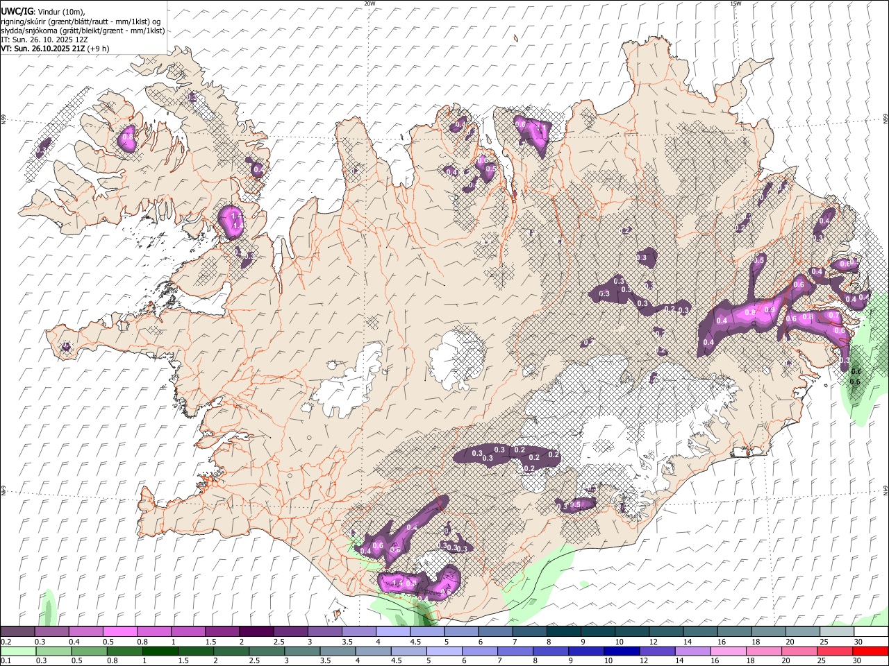Select upper scale swatch between 10 and 12
The image size is (889, 666).
pos(632,632)
